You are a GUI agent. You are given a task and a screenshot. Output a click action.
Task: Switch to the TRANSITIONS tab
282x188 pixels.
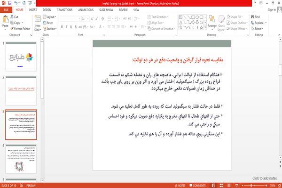tap(65, 10)
